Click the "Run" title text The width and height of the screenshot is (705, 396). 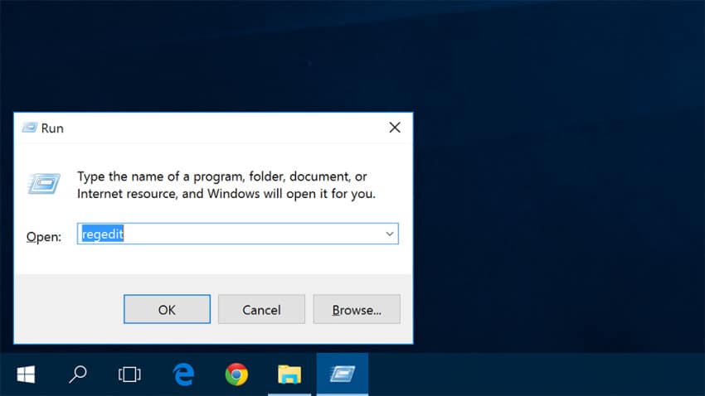52,128
